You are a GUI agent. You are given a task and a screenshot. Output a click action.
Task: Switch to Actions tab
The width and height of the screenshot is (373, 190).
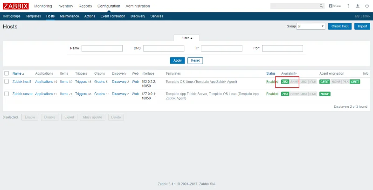pyautogui.click(x=90, y=16)
